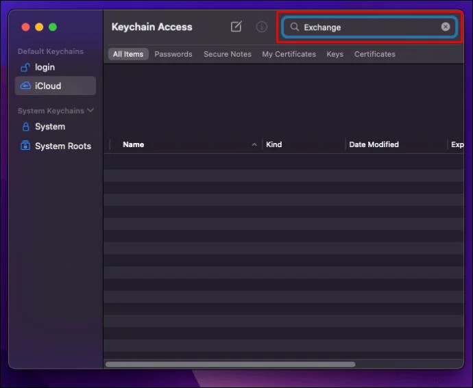Screen dimensions: 473x388
Task: Click the yellow minimize window button
Action: (x=39, y=27)
